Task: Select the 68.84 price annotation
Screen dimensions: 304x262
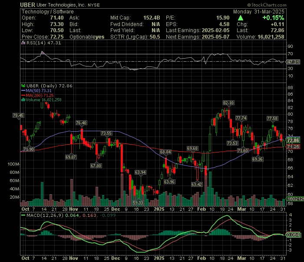Action: pyautogui.click(x=165, y=152)
